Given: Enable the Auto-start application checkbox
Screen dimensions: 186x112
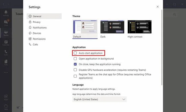Looking at the screenshot, I should pyautogui.click(x=75, y=53).
